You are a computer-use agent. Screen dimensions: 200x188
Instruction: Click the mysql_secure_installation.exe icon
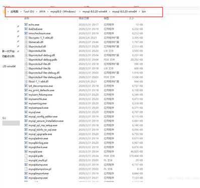26,121
